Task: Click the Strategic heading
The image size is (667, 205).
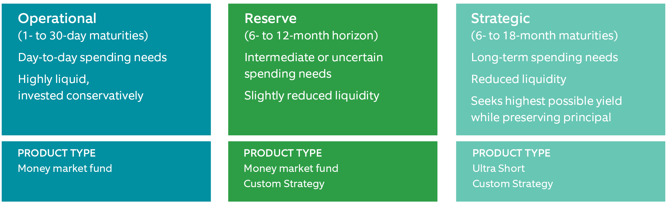Action: (x=500, y=19)
